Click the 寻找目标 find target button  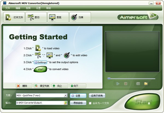pyautogui.click(x=78, y=103)
